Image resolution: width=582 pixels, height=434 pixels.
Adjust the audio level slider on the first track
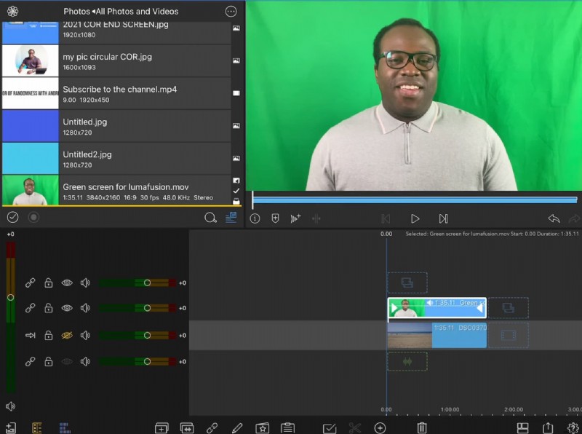[x=146, y=283]
